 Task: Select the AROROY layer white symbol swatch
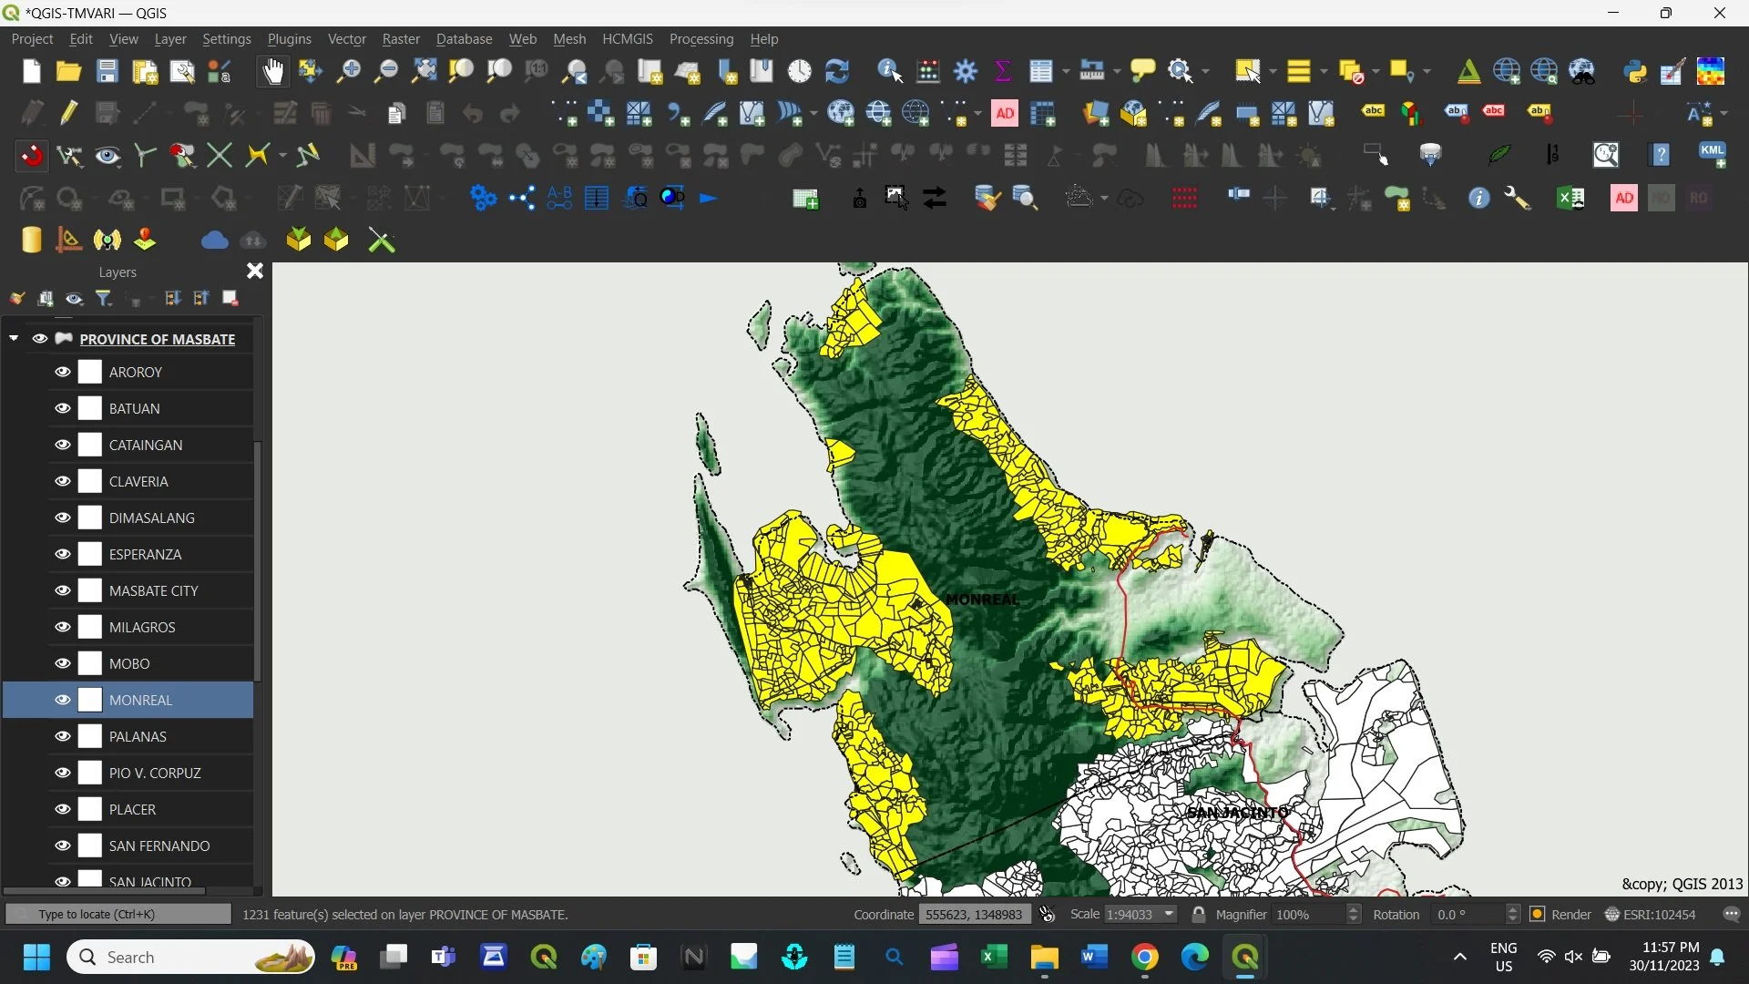coord(89,372)
